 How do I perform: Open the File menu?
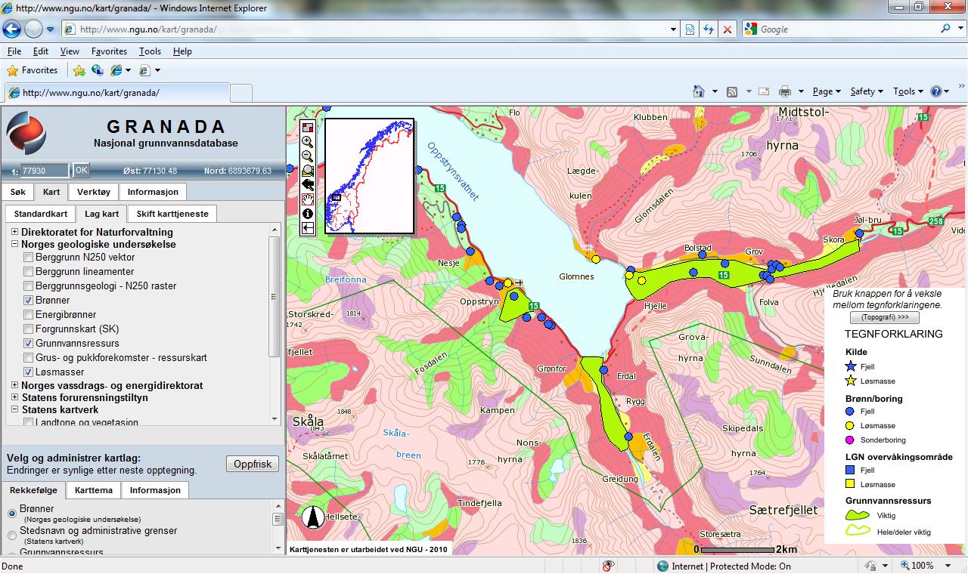click(x=14, y=51)
